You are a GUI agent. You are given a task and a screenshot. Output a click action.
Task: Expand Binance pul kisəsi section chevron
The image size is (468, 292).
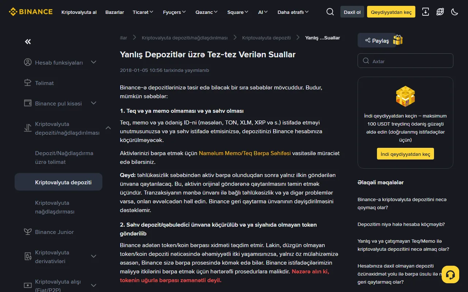pyautogui.click(x=94, y=103)
